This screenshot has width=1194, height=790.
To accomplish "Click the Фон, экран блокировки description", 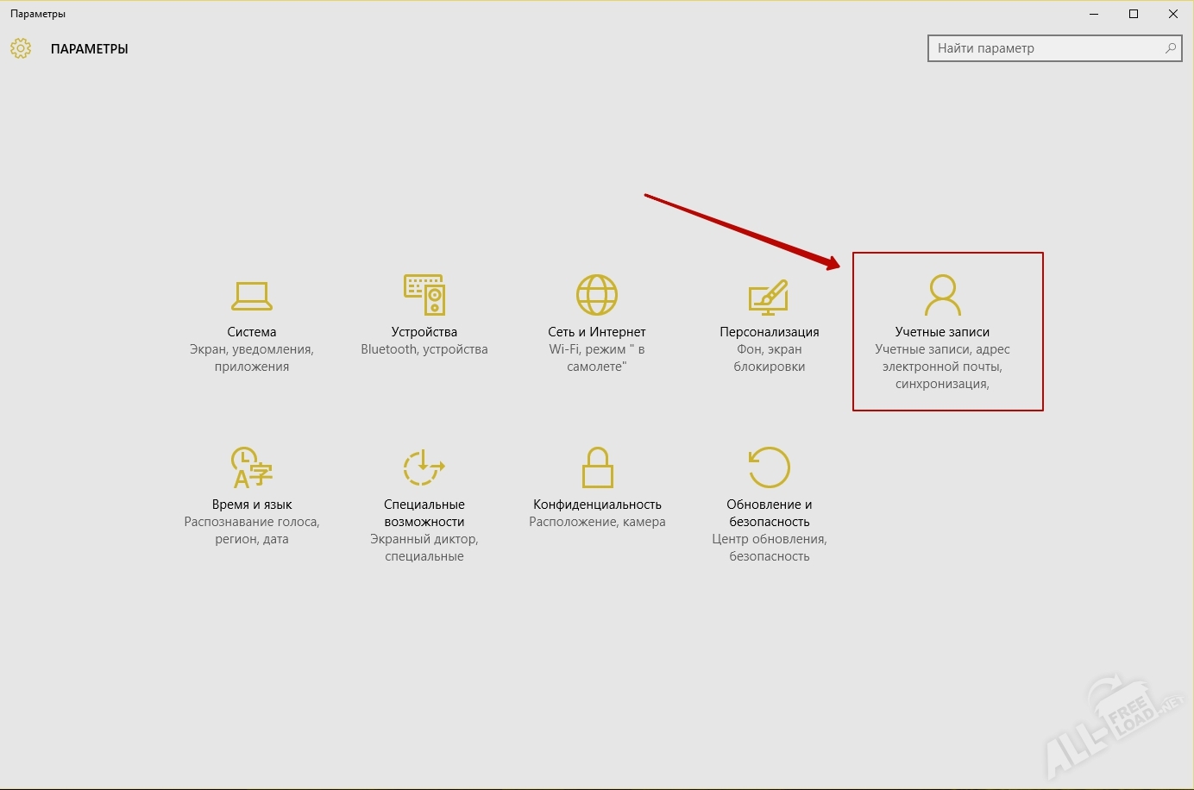I will (x=769, y=358).
